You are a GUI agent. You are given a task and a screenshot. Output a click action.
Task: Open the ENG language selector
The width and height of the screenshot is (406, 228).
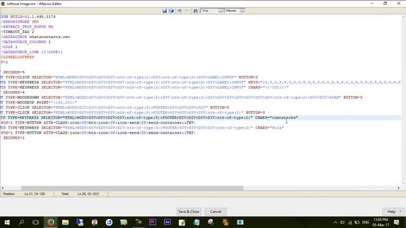point(365,222)
